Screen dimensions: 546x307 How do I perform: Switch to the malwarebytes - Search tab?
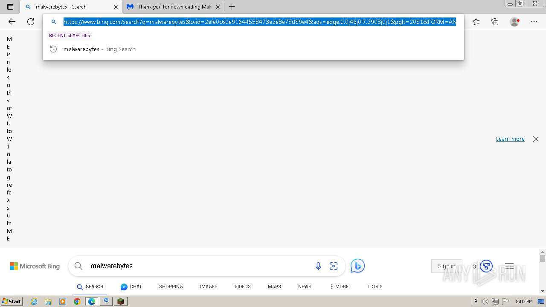click(71, 7)
